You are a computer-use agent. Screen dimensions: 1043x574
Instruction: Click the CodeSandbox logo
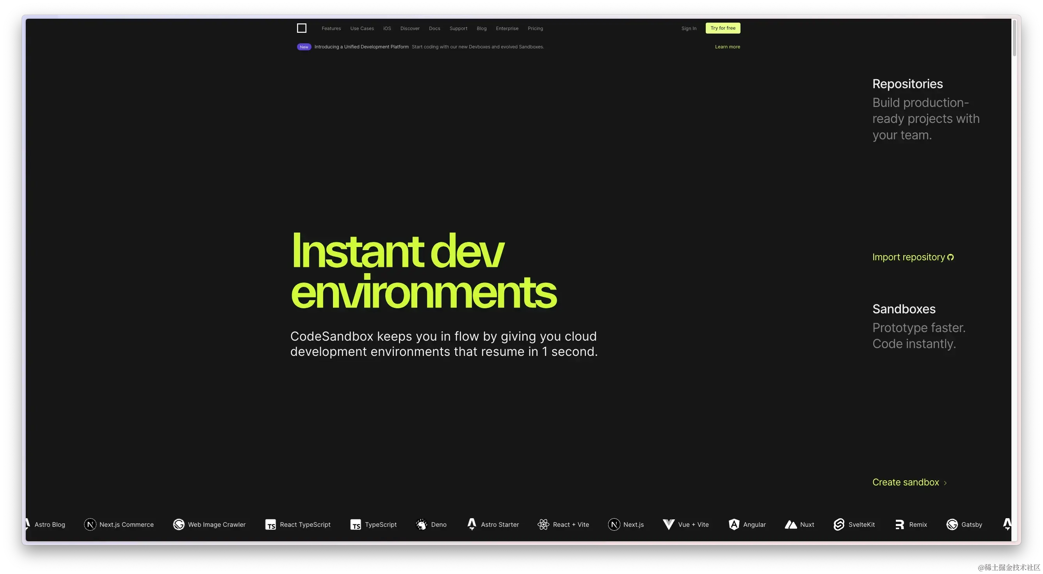[x=302, y=28]
